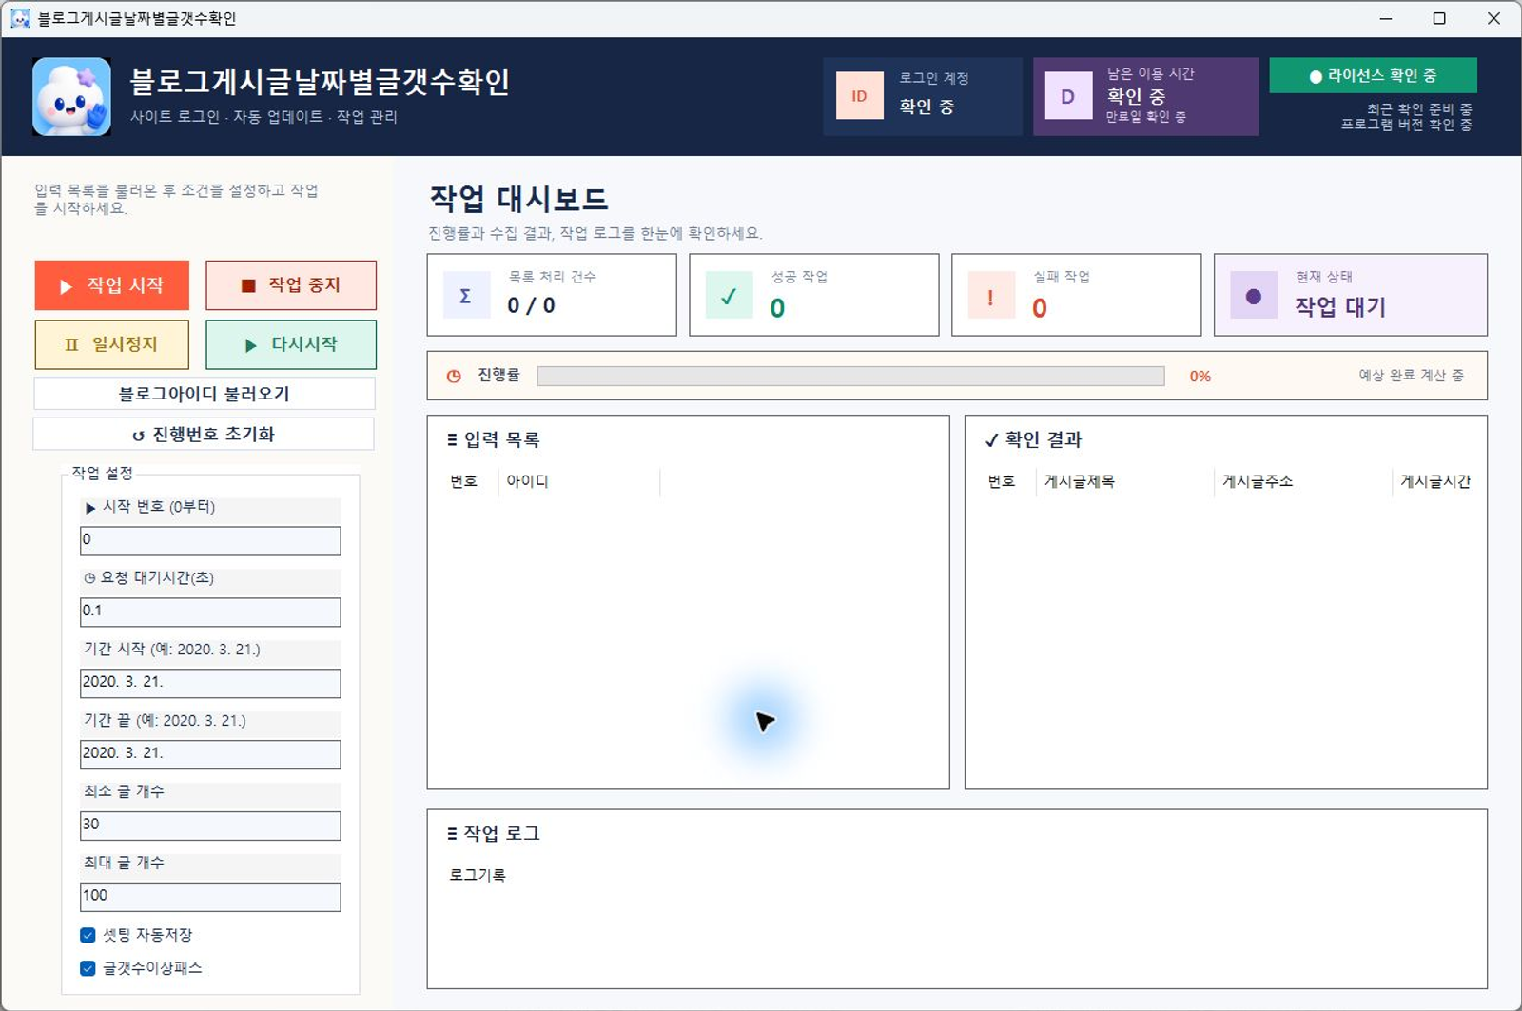Click the 로그기록 text in 작업 로그
Image resolution: width=1522 pixels, height=1011 pixels.
click(x=478, y=875)
